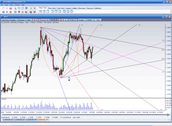Click the chart scroll slider handle
The width and height of the screenshot is (172, 126).
tap(168, 115)
